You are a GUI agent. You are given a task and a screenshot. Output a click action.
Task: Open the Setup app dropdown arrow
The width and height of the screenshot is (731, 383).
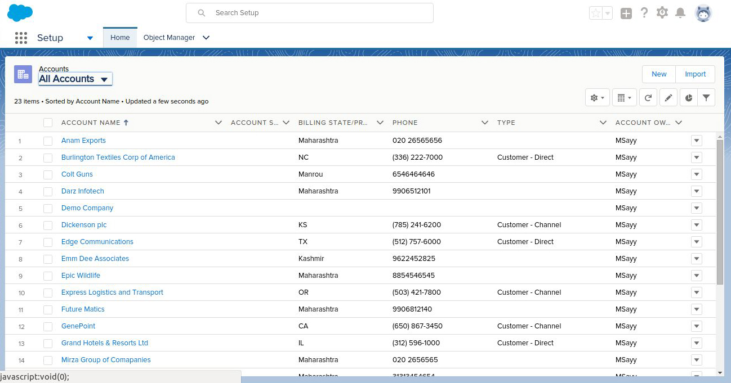pyautogui.click(x=90, y=38)
